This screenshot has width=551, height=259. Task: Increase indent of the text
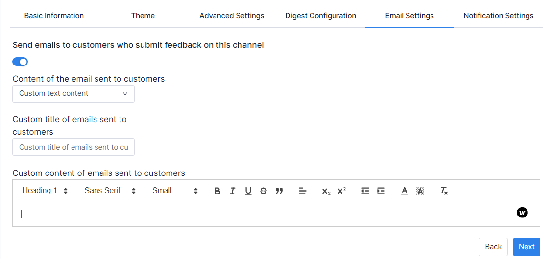tap(381, 191)
